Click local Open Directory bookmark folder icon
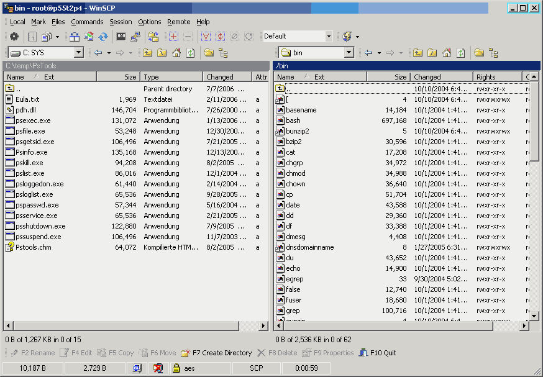This screenshot has height=377, width=543. coord(209,53)
